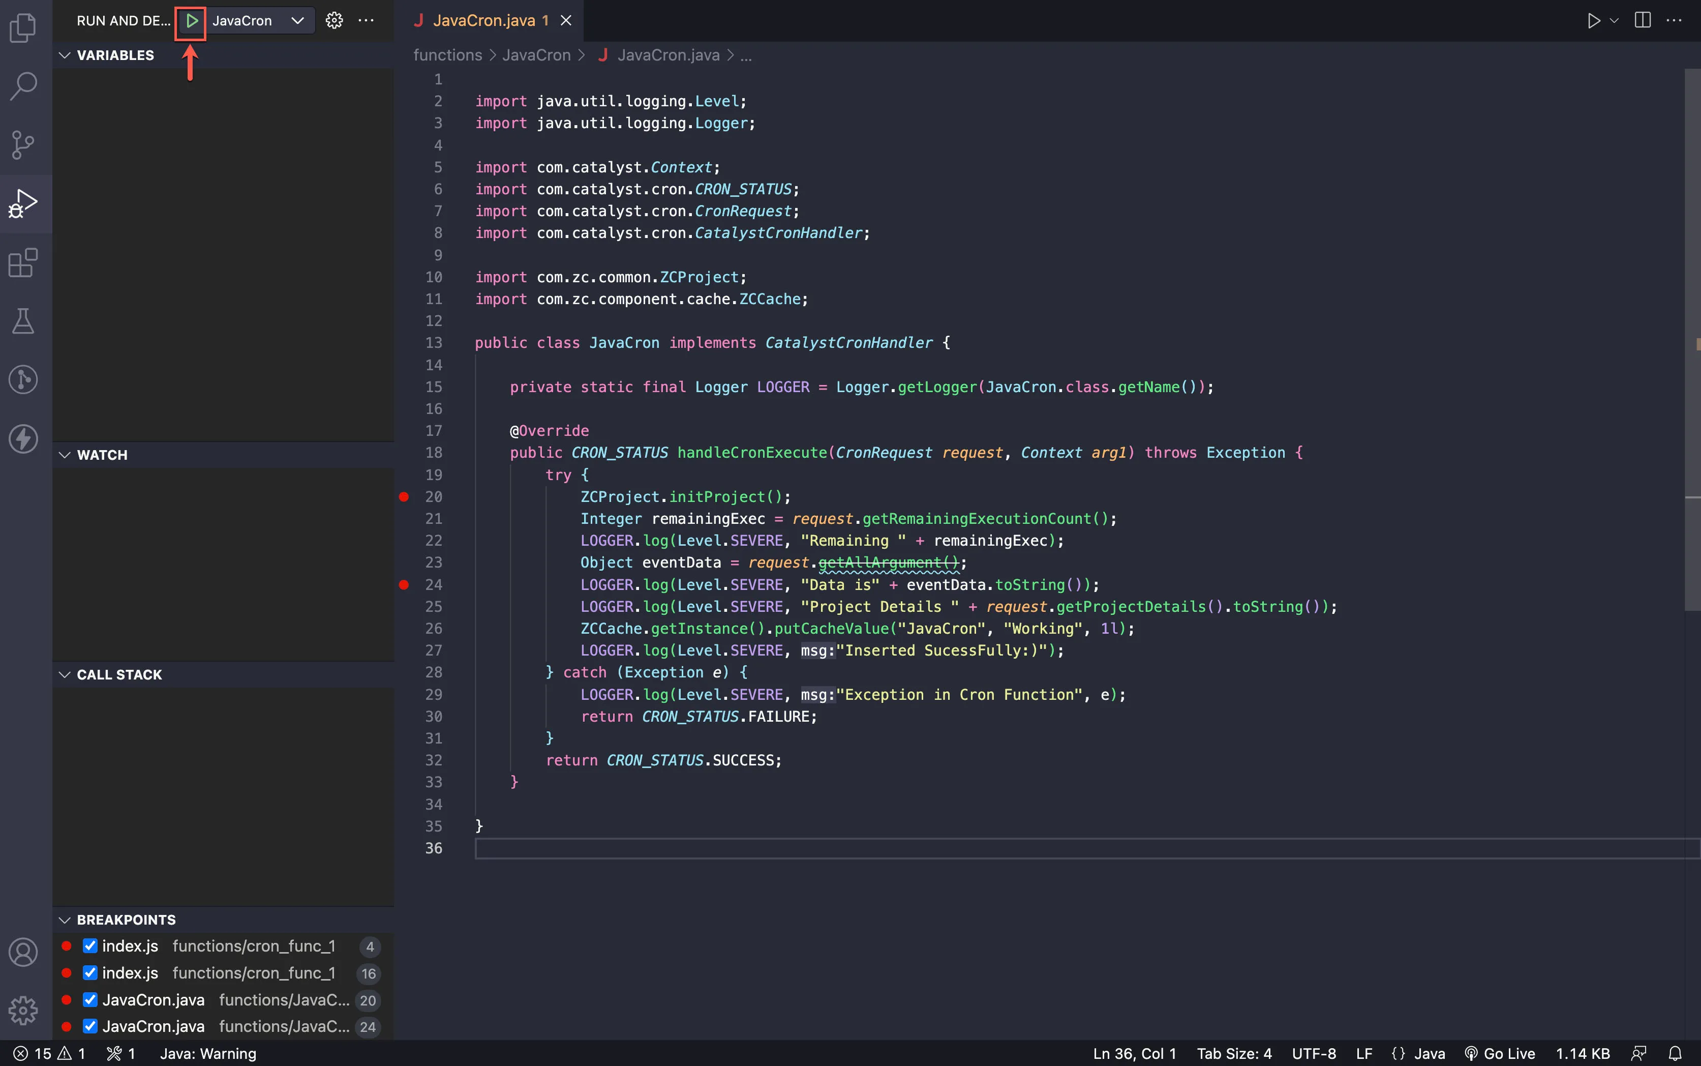Viewport: 1701px width, 1066px height.
Task: Open the Explorer view in activity bar
Action: point(23,28)
